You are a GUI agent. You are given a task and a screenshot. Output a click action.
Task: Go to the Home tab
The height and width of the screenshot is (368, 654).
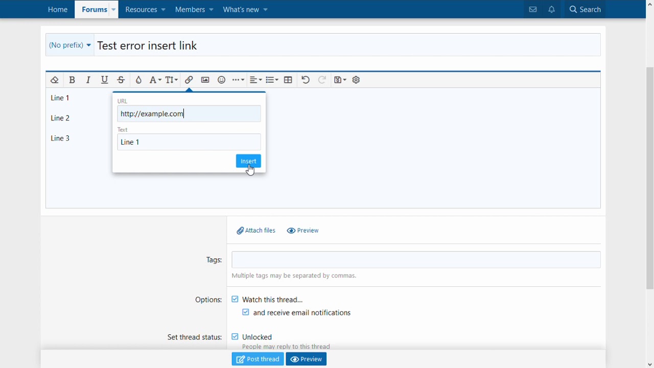pos(58,10)
